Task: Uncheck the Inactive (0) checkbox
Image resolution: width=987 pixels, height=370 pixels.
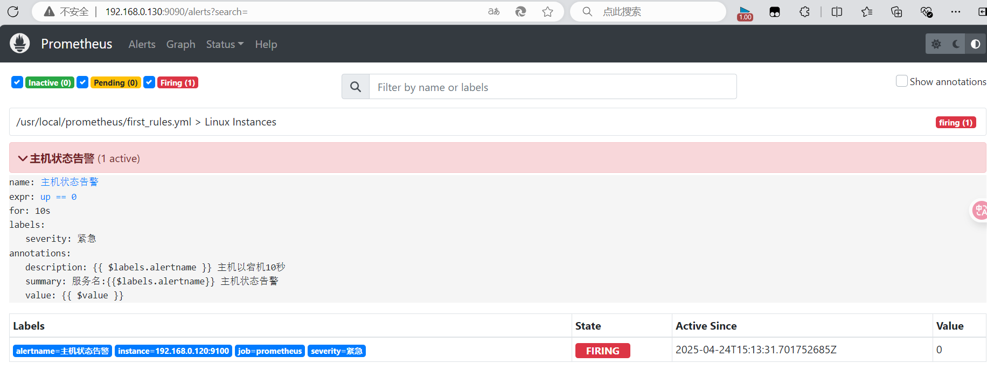Action: point(17,82)
